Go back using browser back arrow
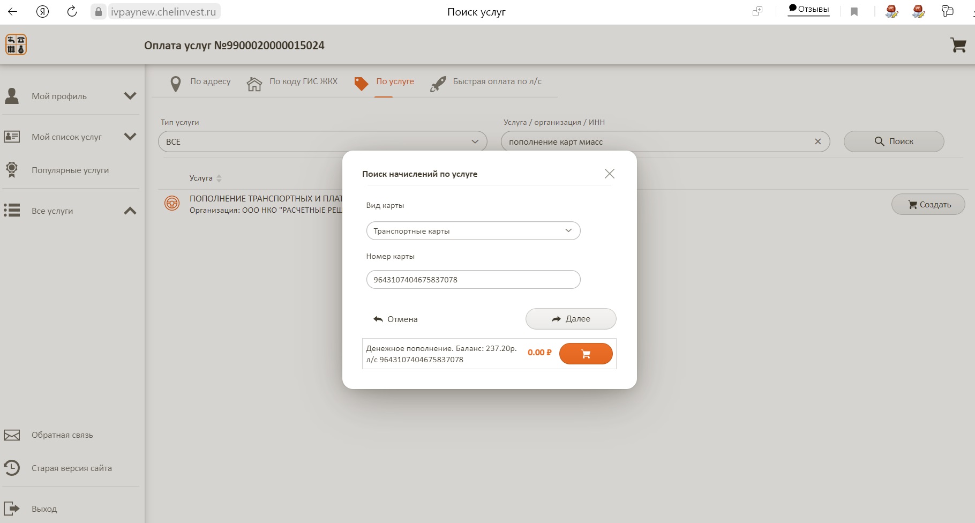The height and width of the screenshot is (523, 975). pos(13,11)
